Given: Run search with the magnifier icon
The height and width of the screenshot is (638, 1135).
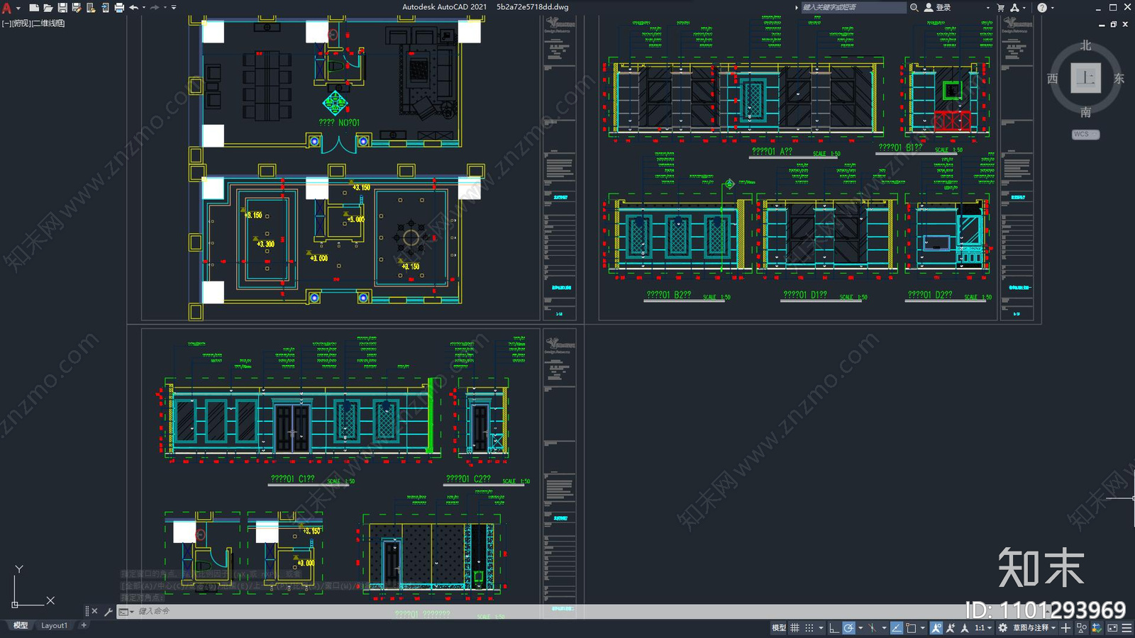Looking at the screenshot, I should coord(914,8).
